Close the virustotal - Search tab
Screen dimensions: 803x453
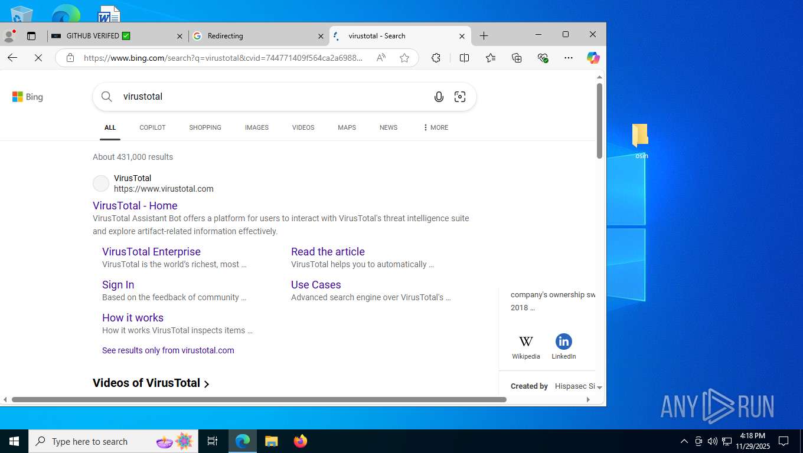click(462, 36)
